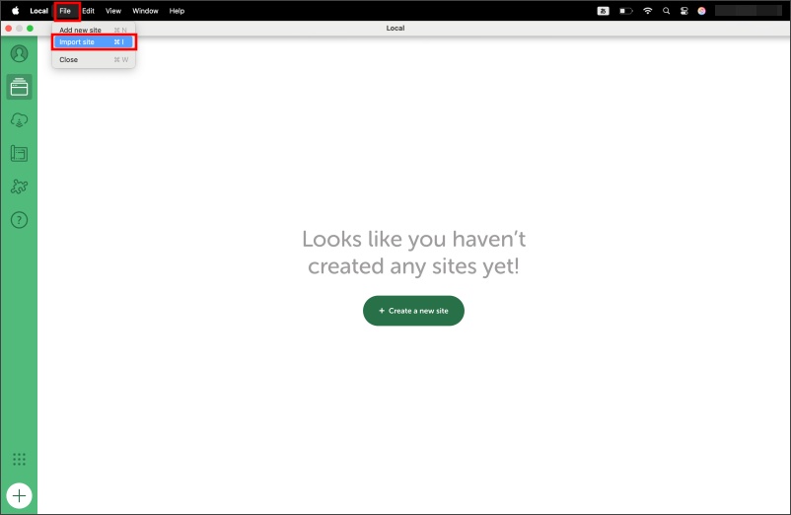Open the Local Sites icon in sidebar
The image size is (791, 515).
19,87
